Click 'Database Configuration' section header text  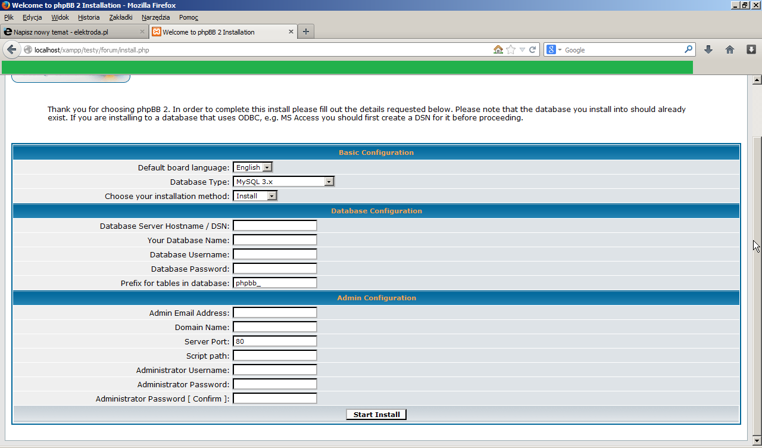point(376,211)
